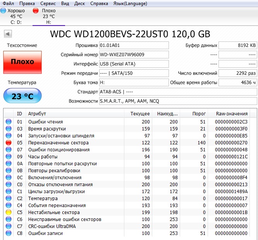258x240 pixels.
Task: Sort by the Текущее column header
Action: pyautogui.click(x=138, y=113)
